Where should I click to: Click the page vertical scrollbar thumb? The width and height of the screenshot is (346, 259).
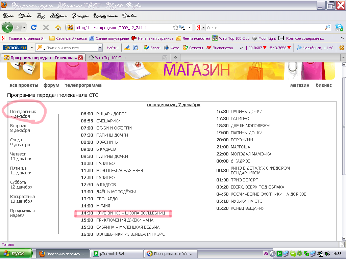(x=344, y=126)
